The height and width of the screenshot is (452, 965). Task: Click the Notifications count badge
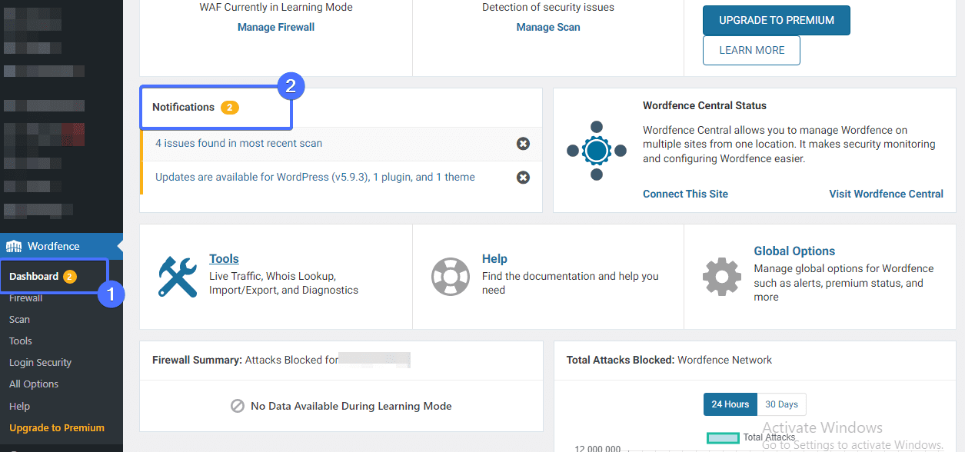pos(230,108)
